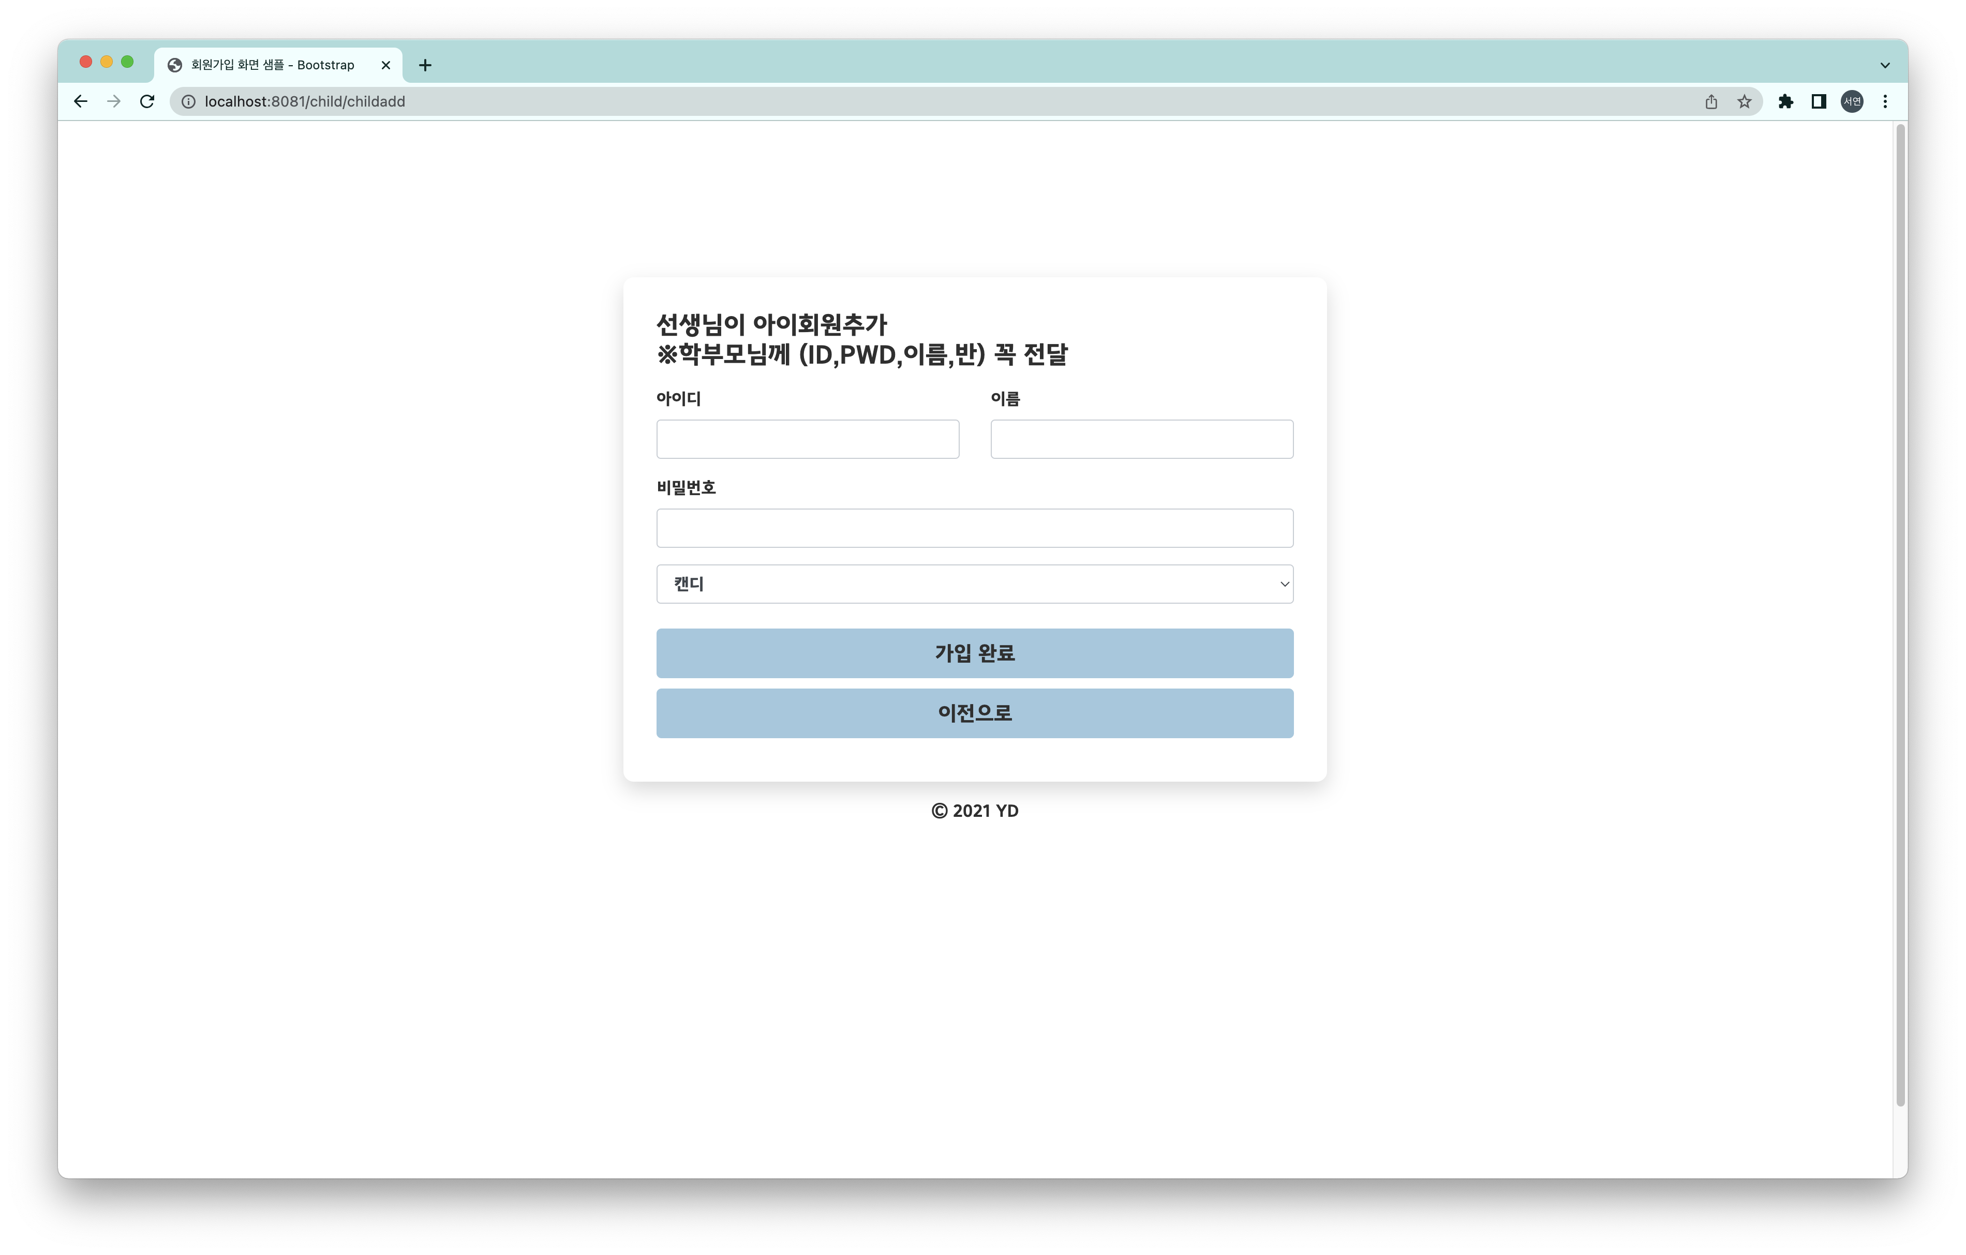Open the 캔디 class selection dropdown
Screen dimensions: 1966x1255
[974, 584]
